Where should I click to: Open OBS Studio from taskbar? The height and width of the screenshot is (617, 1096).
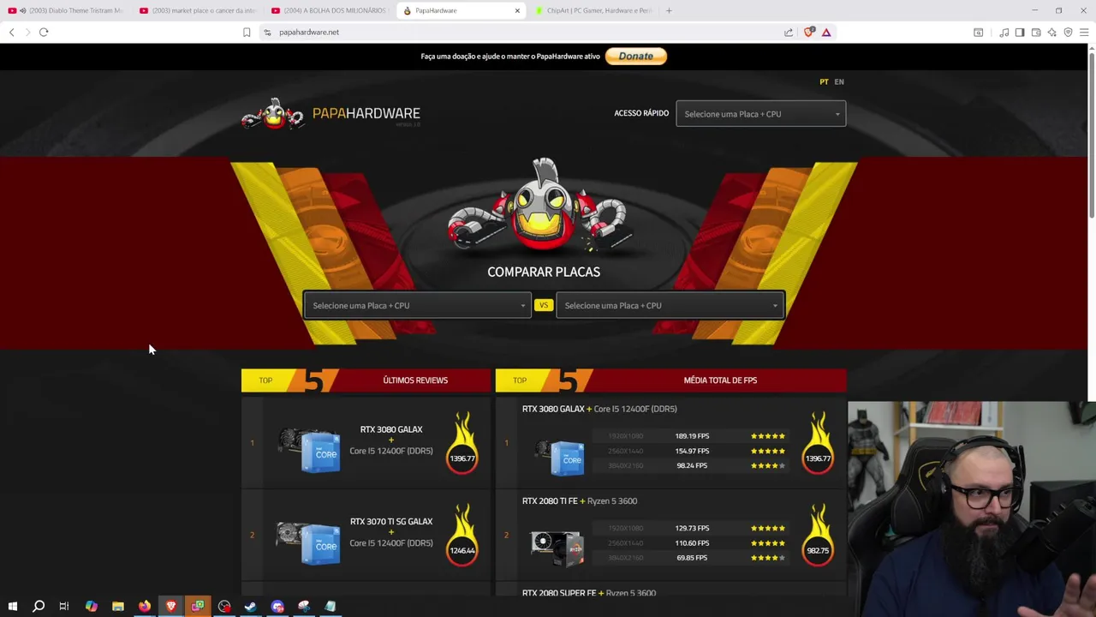click(x=224, y=606)
